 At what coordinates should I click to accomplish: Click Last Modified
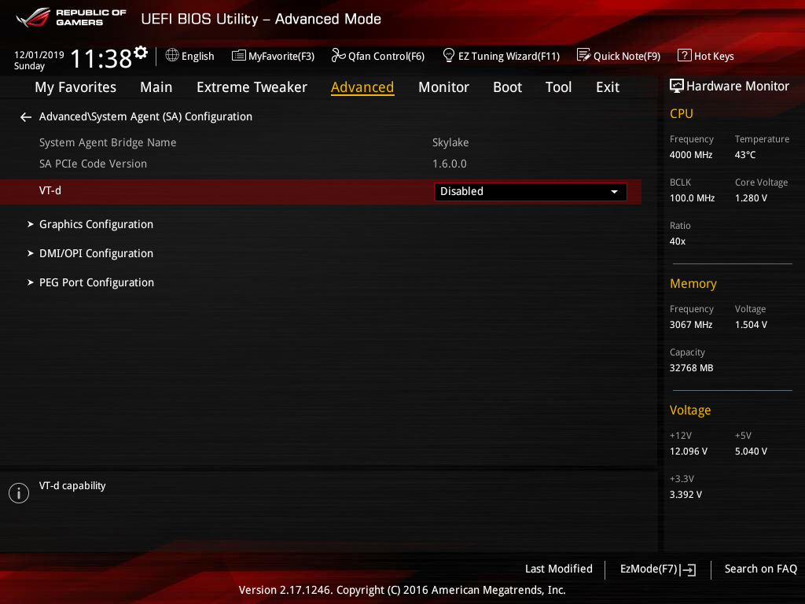tap(559, 569)
